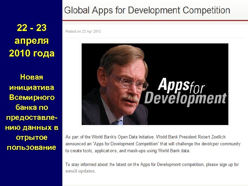The height and width of the screenshot is (186, 248).
Task: Click the '2010 года' text in the sidebar
Action: pos(32,53)
